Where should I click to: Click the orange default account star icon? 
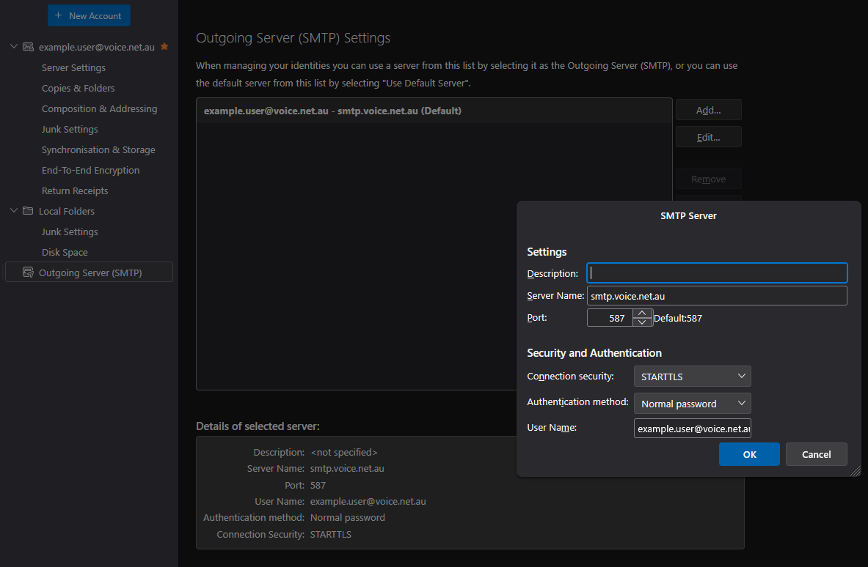[x=164, y=47]
